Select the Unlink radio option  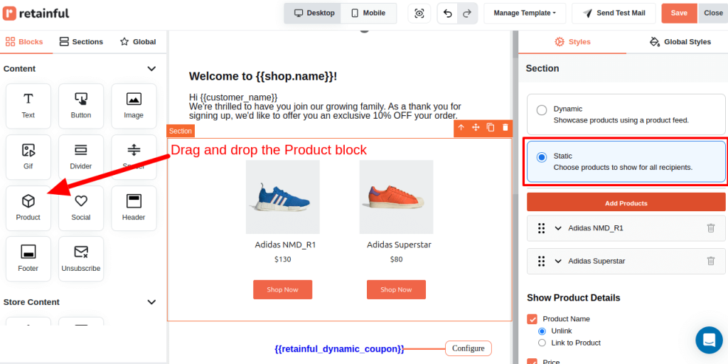[542, 331]
